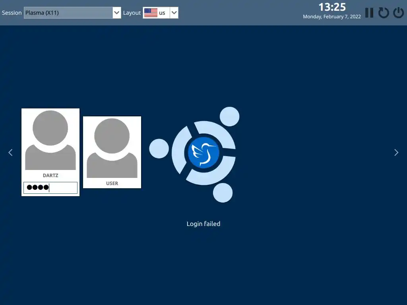Screen dimensions: 407x305
Task: Click the Layout label
Action: coord(132,13)
